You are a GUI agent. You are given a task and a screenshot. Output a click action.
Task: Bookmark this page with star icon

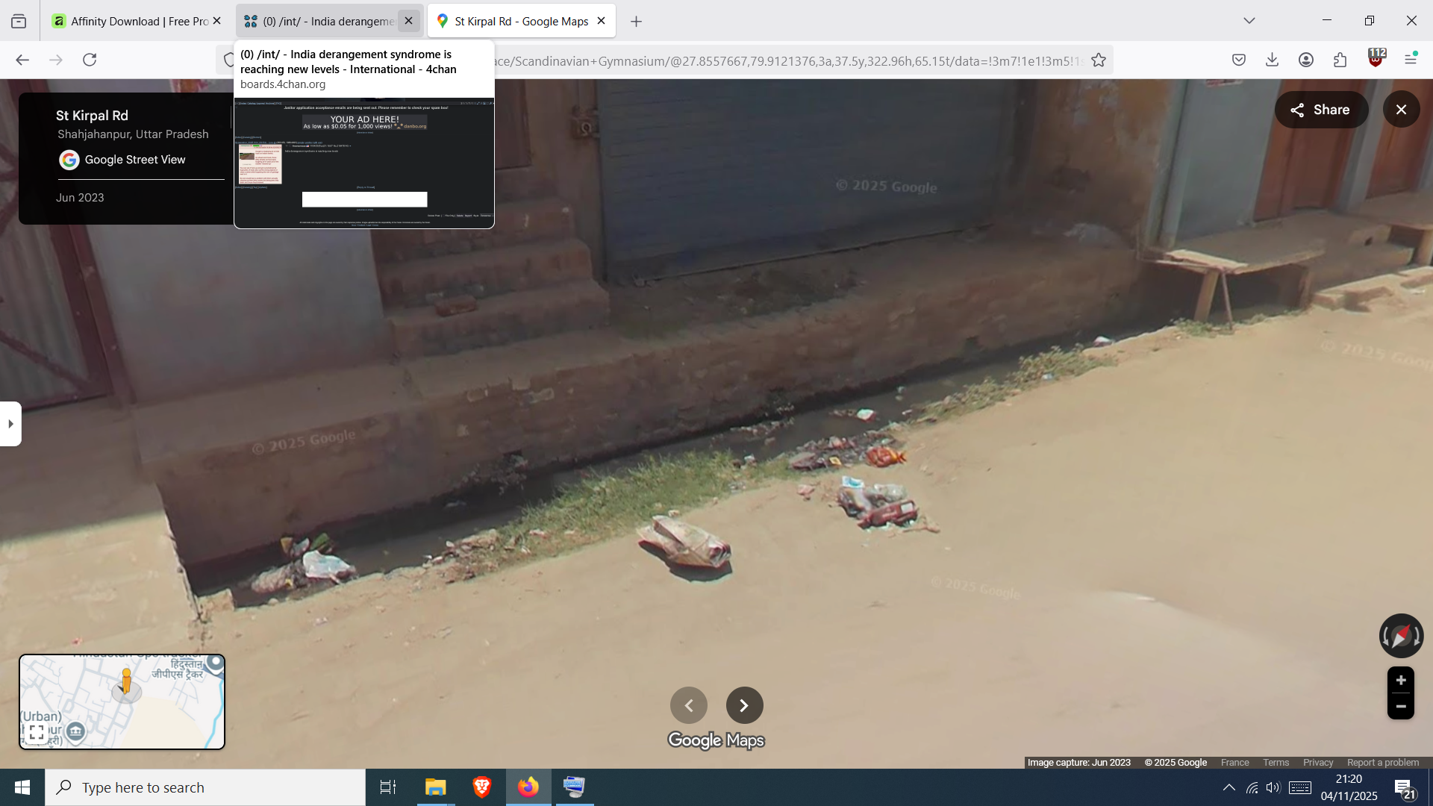(1099, 60)
